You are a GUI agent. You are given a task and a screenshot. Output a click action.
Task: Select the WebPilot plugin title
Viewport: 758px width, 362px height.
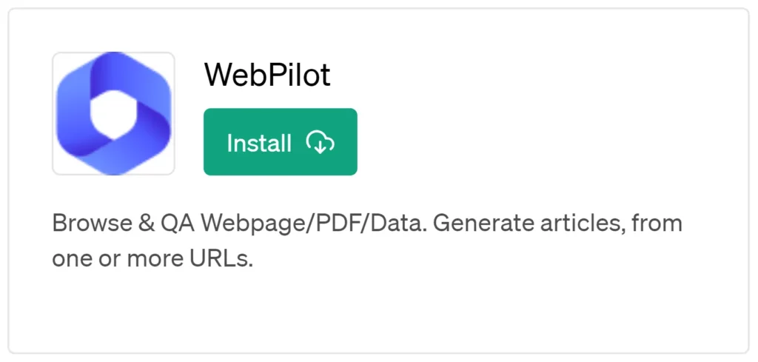[267, 75]
